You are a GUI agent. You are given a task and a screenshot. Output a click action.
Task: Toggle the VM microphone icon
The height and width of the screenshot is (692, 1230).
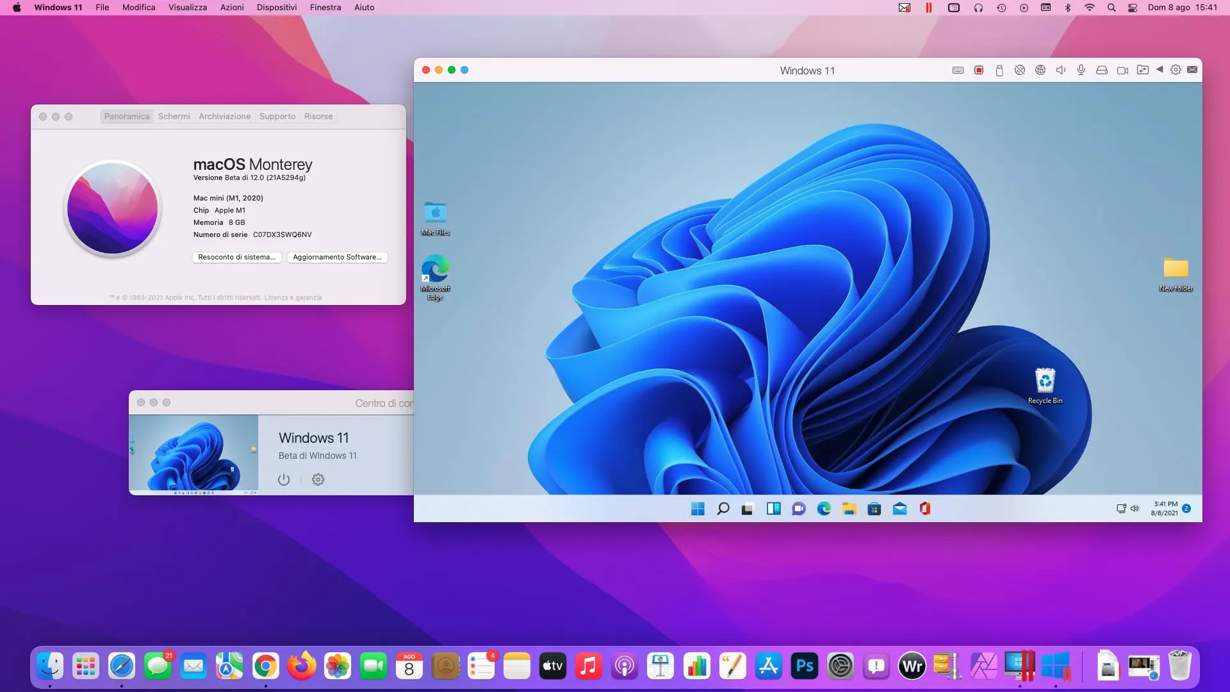pos(1081,70)
